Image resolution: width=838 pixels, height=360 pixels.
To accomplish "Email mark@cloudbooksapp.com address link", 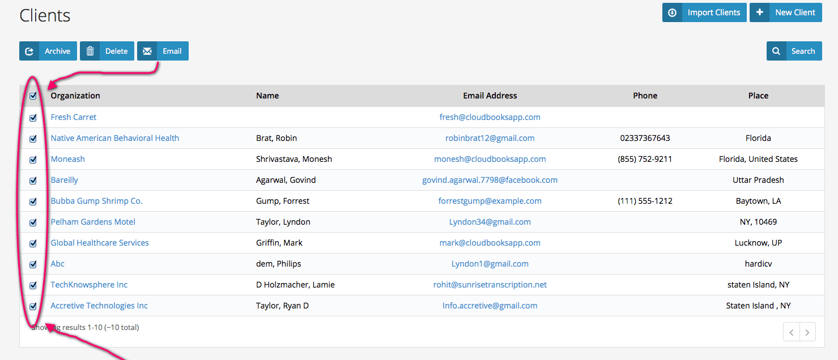I will (x=490, y=243).
